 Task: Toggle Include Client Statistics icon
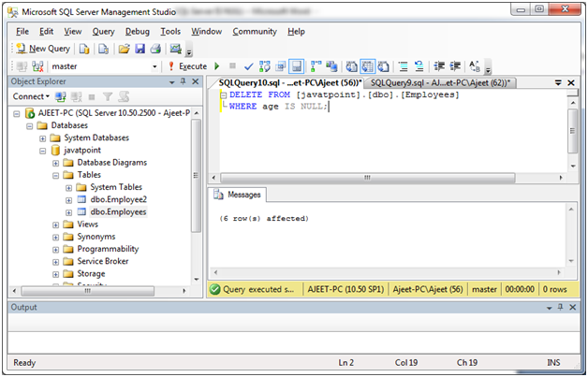click(331, 66)
